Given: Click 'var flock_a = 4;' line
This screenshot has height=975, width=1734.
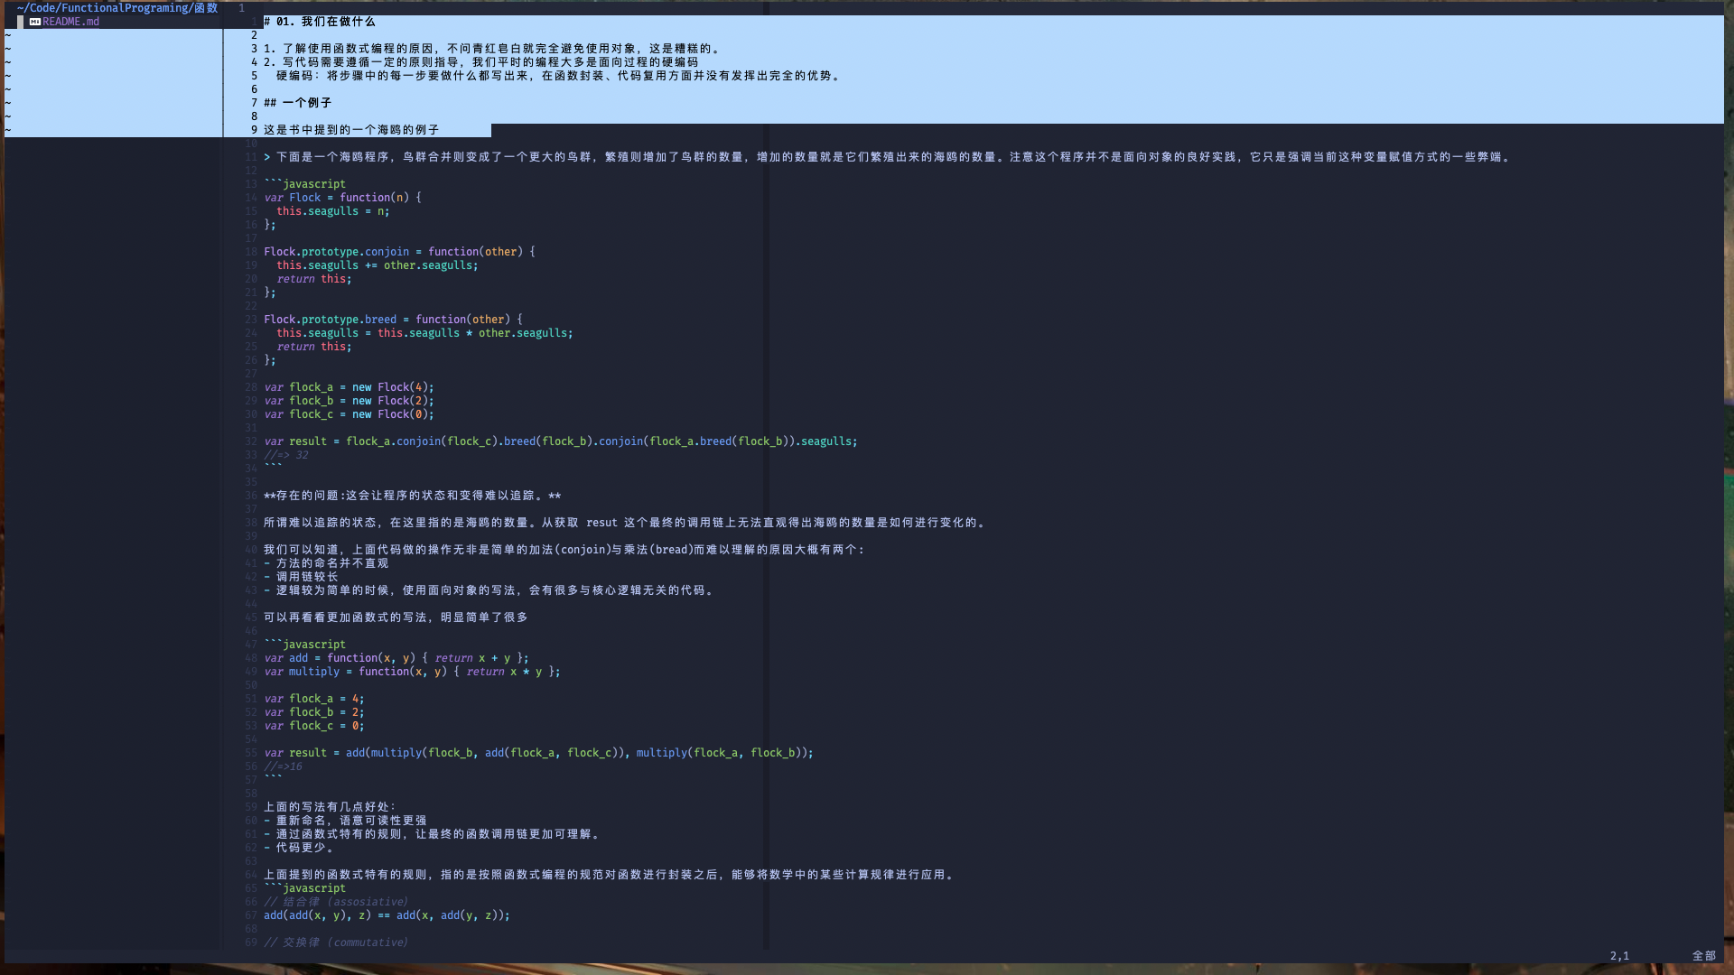Looking at the screenshot, I should (314, 699).
